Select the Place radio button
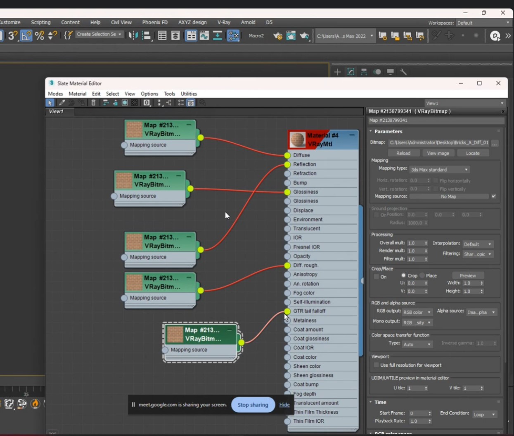The height and width of the screenshot is (436, 514). (422, 275)
